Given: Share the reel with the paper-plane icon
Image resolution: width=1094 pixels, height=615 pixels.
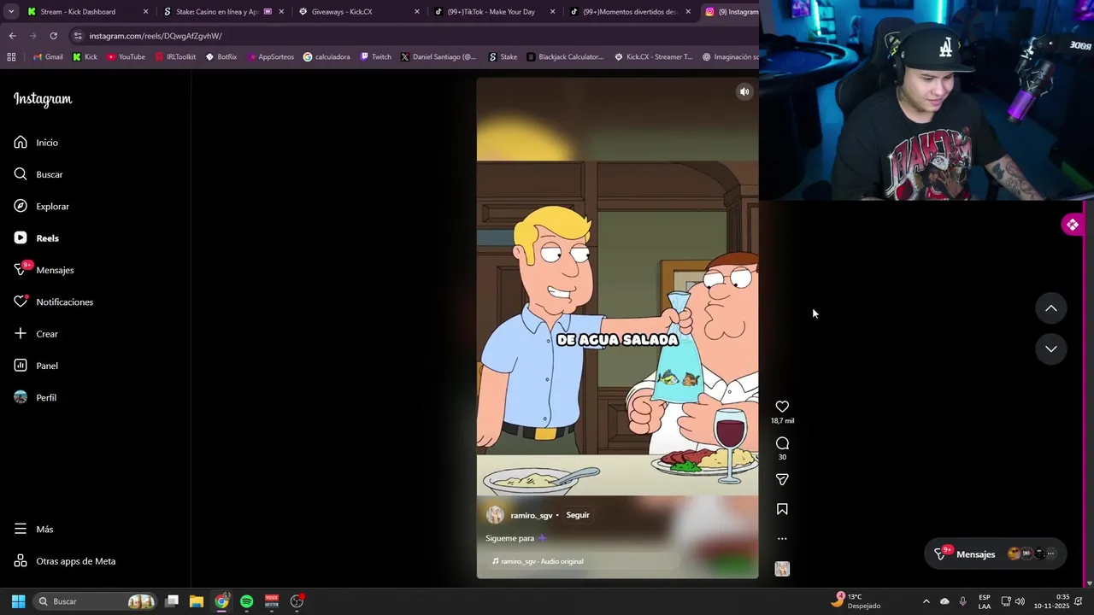Looking at the screenshot, I should (x=782, y=480).
